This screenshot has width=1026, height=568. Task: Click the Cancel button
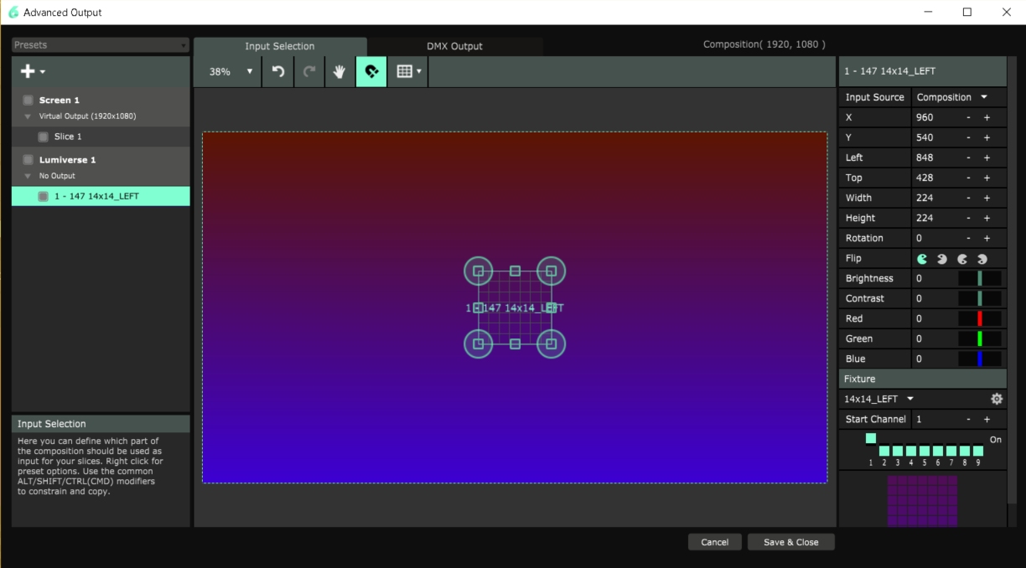click(x=714, y=542)
